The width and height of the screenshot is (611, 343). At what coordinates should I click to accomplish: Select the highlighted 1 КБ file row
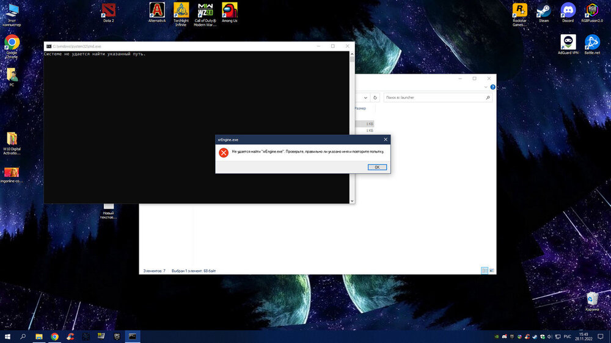click(x=364, y=124)
